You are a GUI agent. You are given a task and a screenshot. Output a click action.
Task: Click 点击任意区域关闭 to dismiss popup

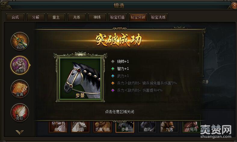click(120, 112)
